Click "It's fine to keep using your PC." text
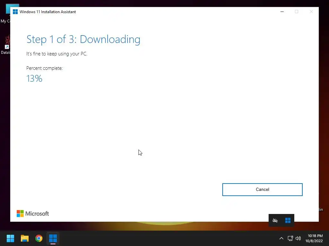The height and width of the screenshot is (246, 329). tap(57, 54)
